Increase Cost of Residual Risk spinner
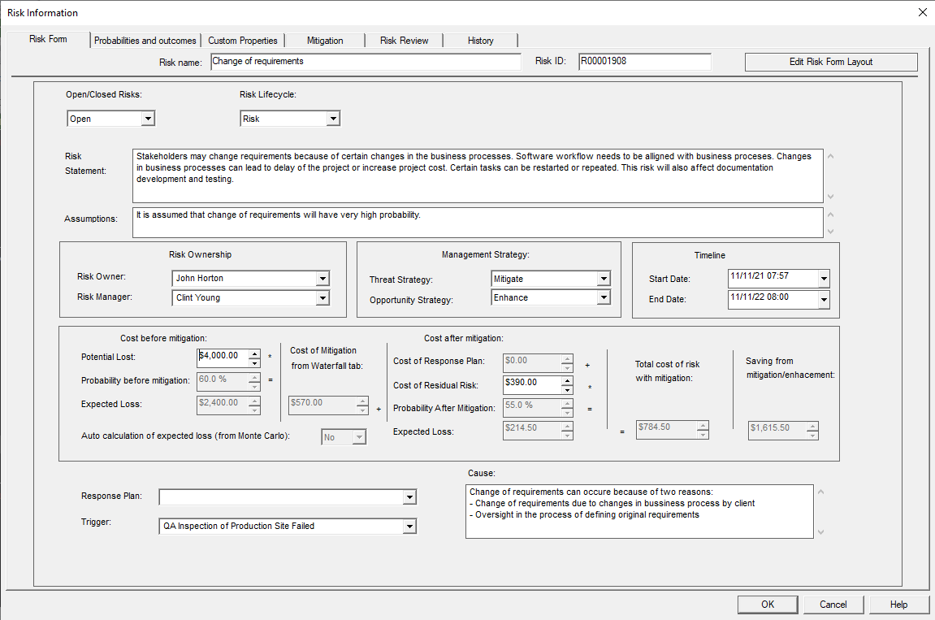935x620 pixels. [x=567, y=381]
